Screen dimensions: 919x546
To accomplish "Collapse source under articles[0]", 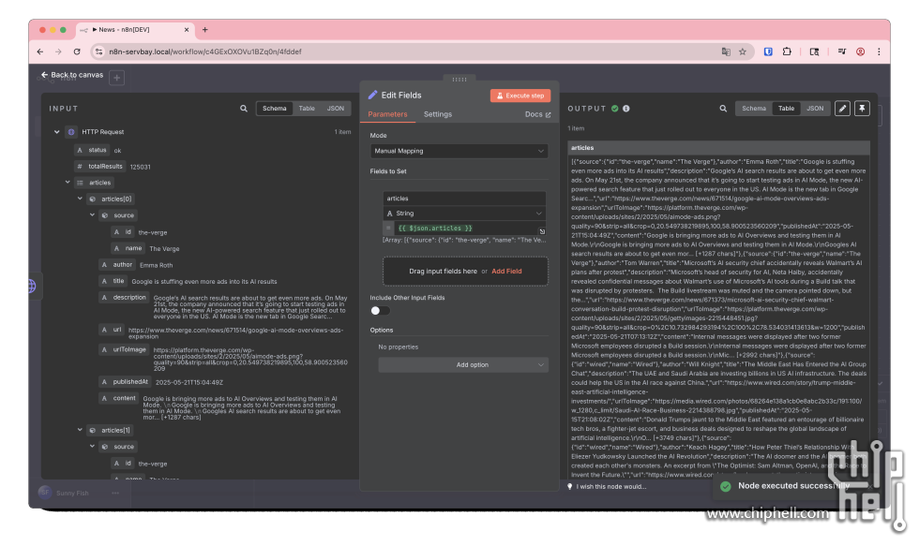I will click(x=92, y=215).
